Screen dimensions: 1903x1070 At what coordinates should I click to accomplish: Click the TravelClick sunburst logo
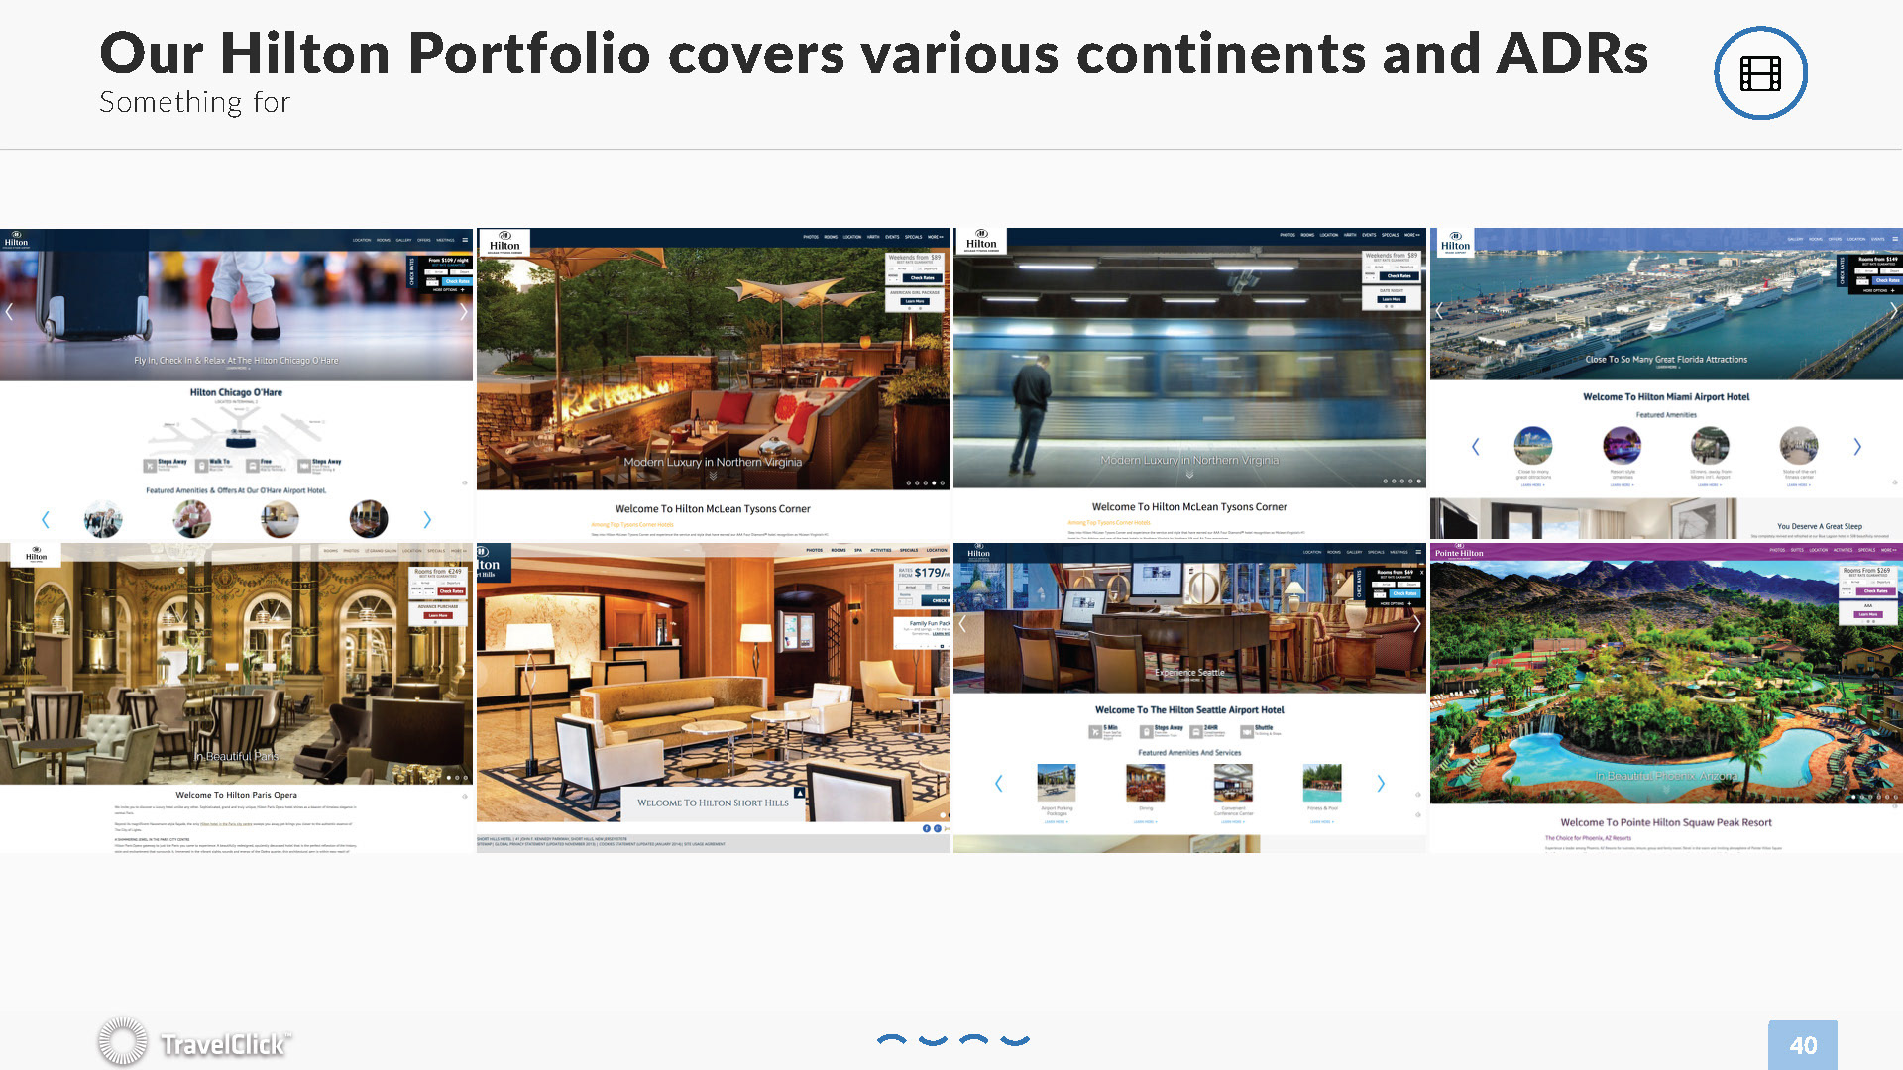pyautogui.click(x=122, y=1042)
